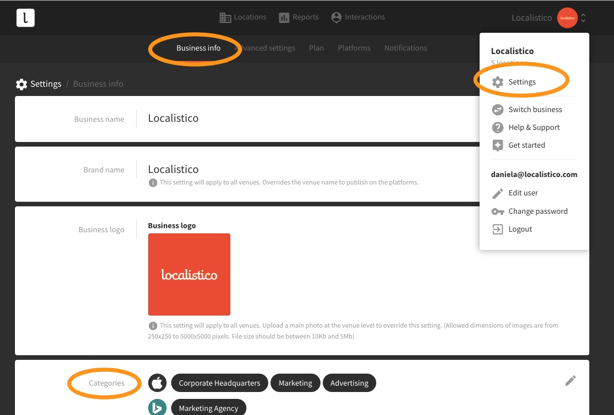614x415 pixels.
Task: Click the Switch business arrows icon
Action: 498,110
